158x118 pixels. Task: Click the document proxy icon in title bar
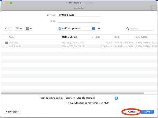coord(67,3)
